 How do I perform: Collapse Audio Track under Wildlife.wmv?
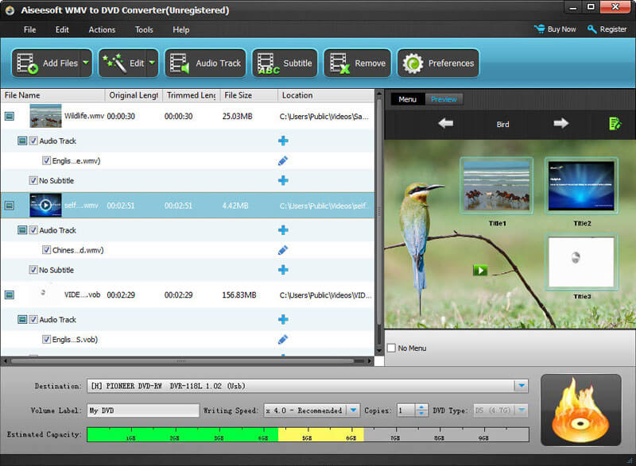click(x=22, y=141)
